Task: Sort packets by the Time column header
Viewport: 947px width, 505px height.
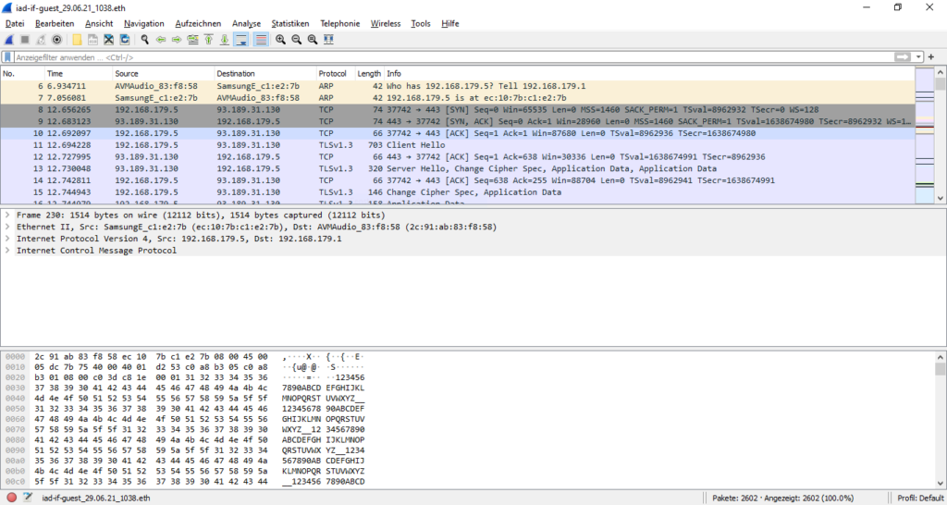Action: click(x=79, y=74)
